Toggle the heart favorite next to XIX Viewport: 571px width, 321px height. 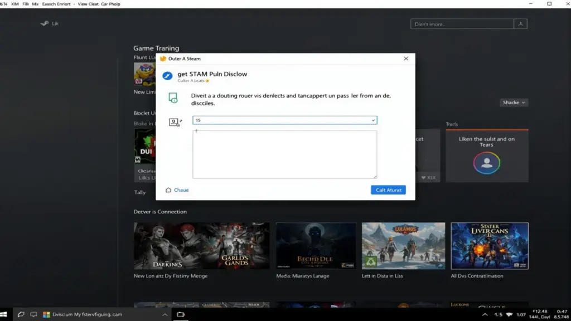click(x=424, y=177)
